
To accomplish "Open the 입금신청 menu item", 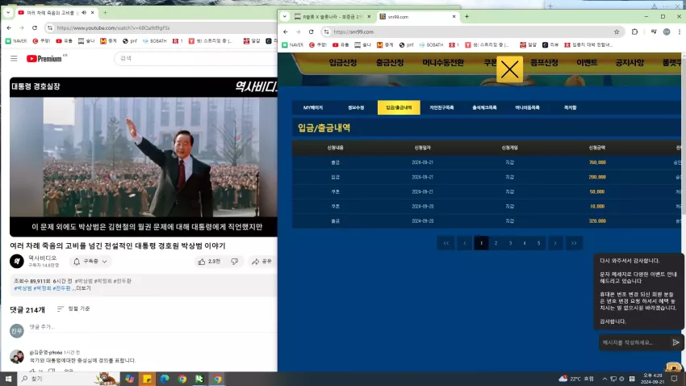I will tap(343, 62).
